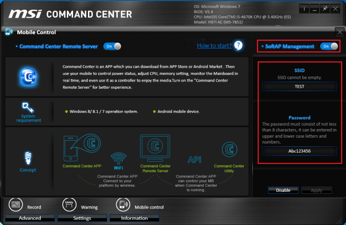346x225 pixels.
Task: Click the Command Center APP phone graphic
Action: pos(82,147)
